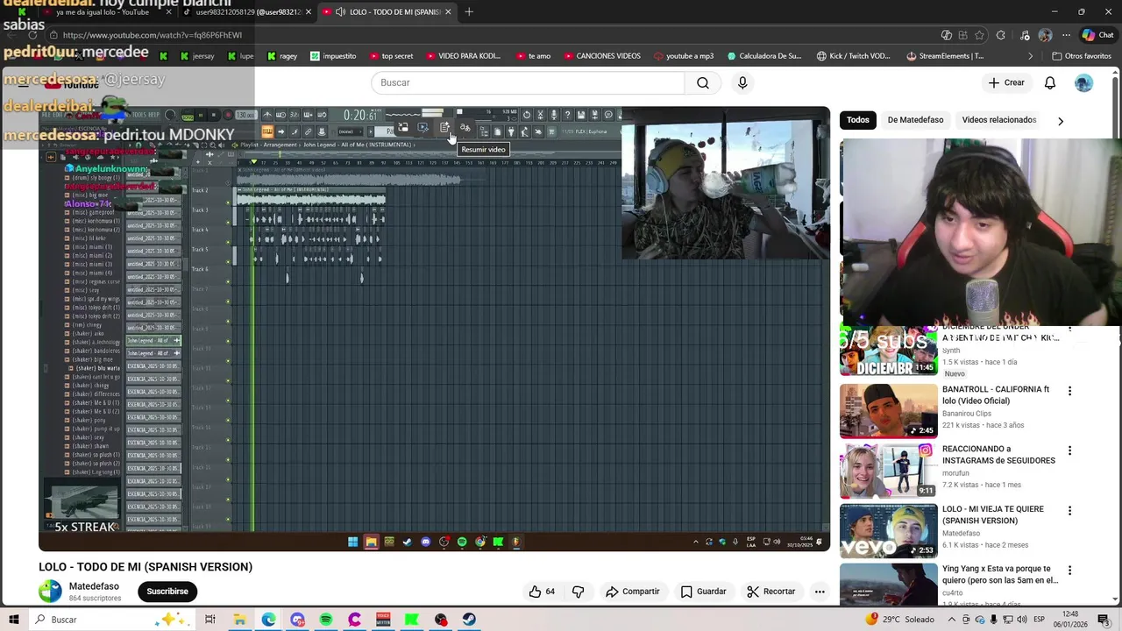1122x631 pixels.
Task: Like the video with 64 likes
Action: click(x=542, y=592)
